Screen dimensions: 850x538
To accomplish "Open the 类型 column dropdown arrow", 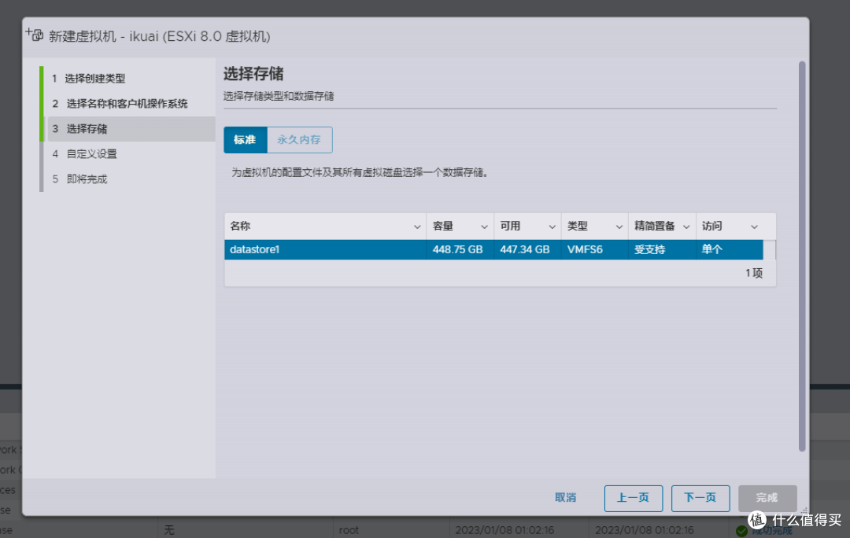I will (x=619, y=226).
